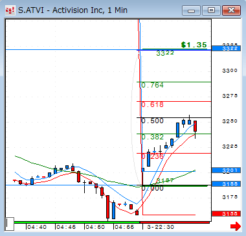Click the 3225 price scale label
Viewport: 246px width, 236px height.
(x=230, y=147)
